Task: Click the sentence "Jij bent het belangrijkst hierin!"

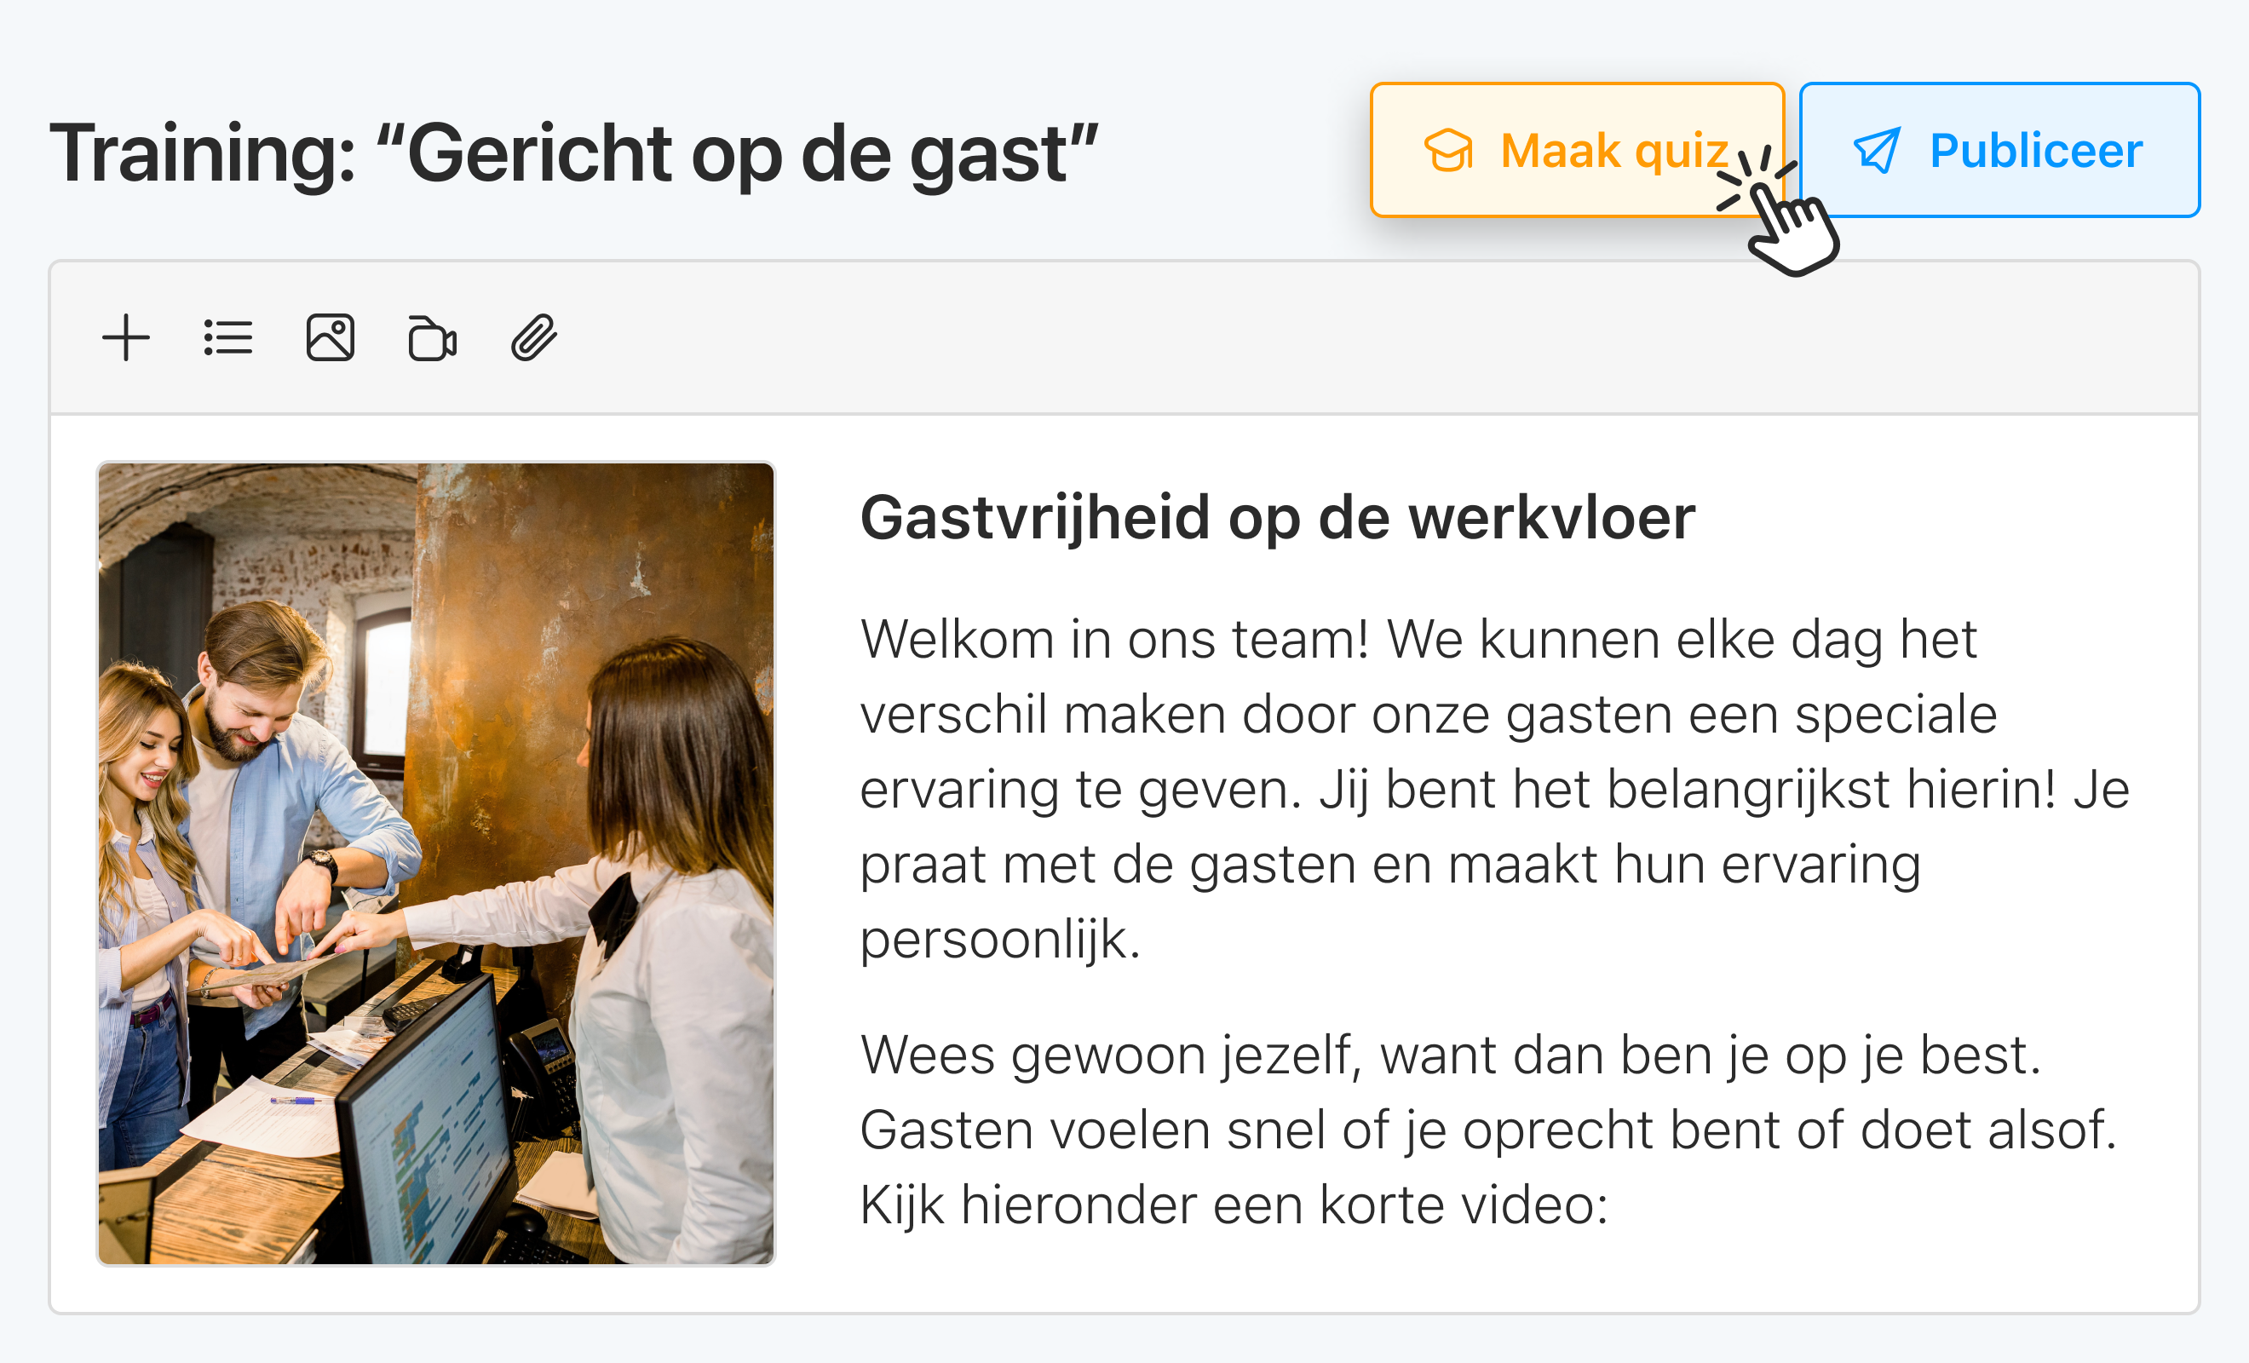Action: [x=1687, y=789]
